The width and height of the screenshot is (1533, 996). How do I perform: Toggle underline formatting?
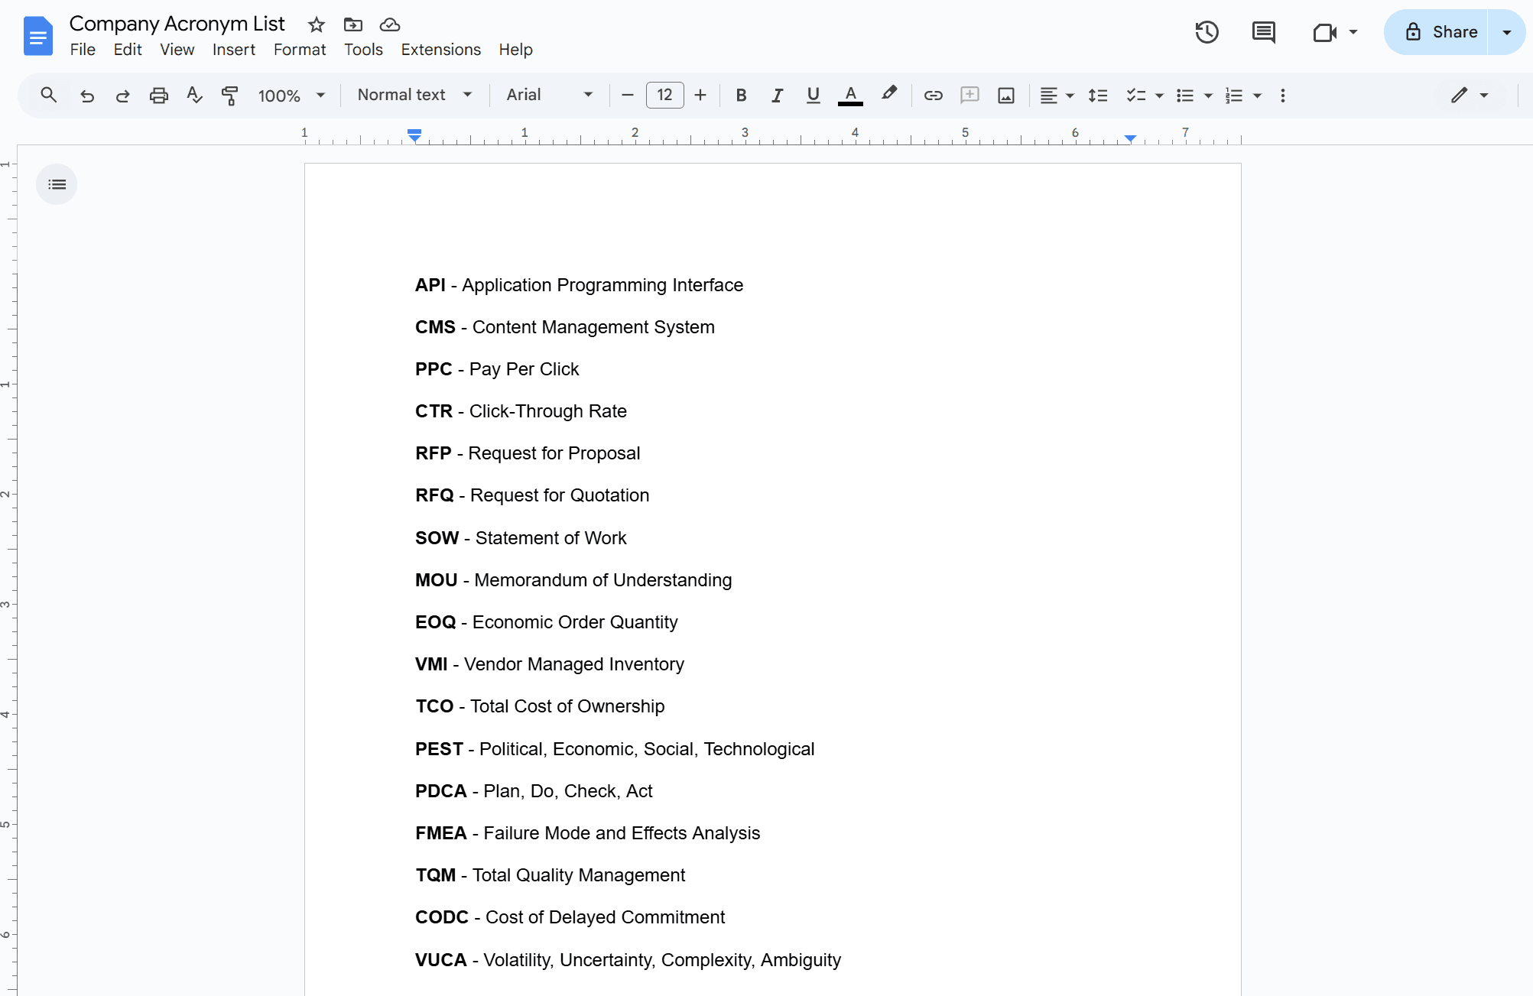813,96
